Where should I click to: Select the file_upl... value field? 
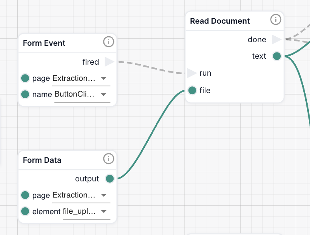pos(86,212)
